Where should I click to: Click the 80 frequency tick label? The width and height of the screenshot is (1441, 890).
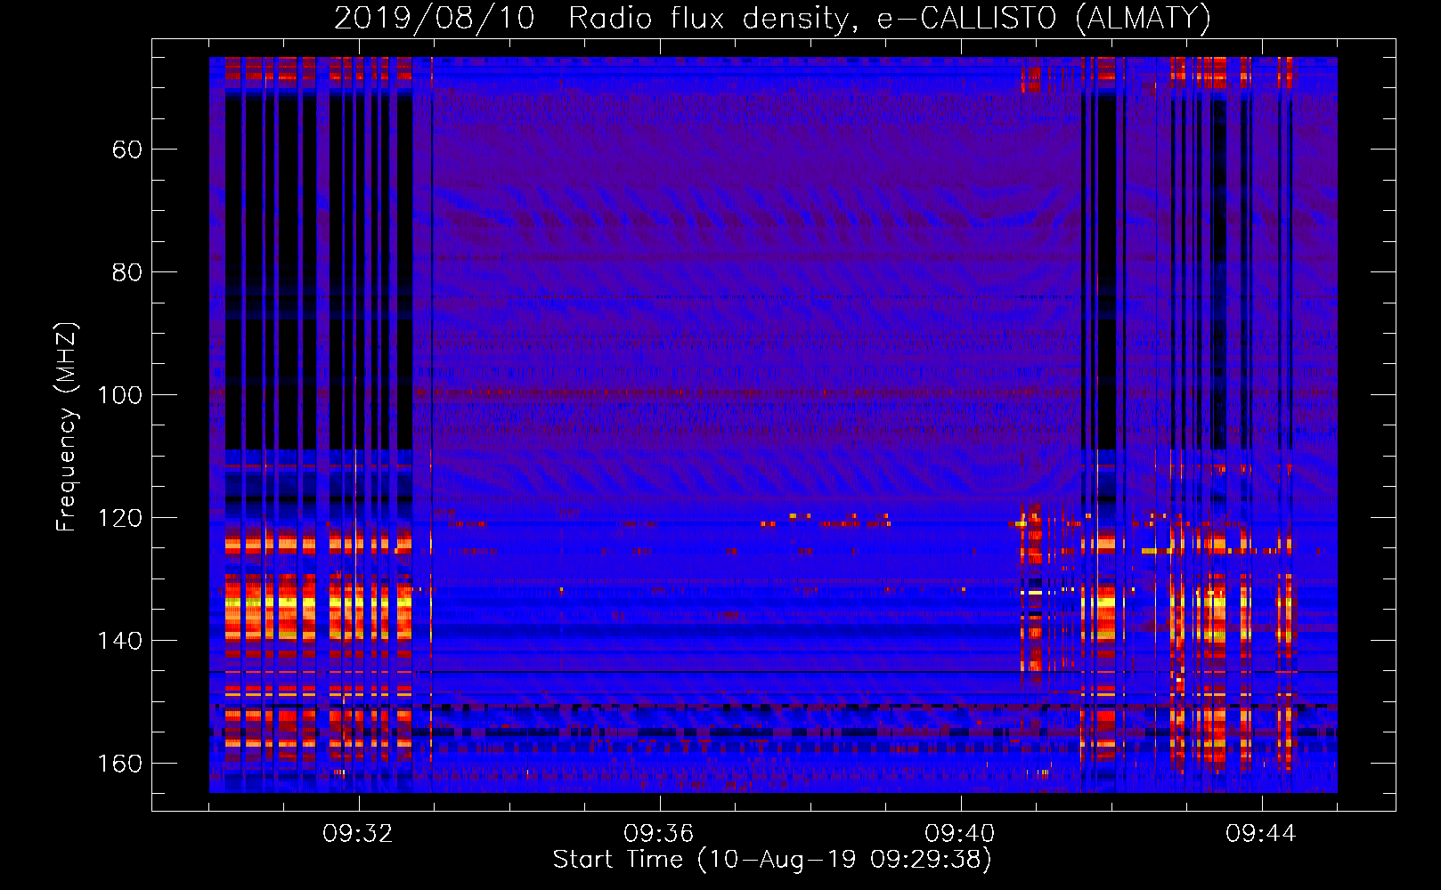coord(127,272)
